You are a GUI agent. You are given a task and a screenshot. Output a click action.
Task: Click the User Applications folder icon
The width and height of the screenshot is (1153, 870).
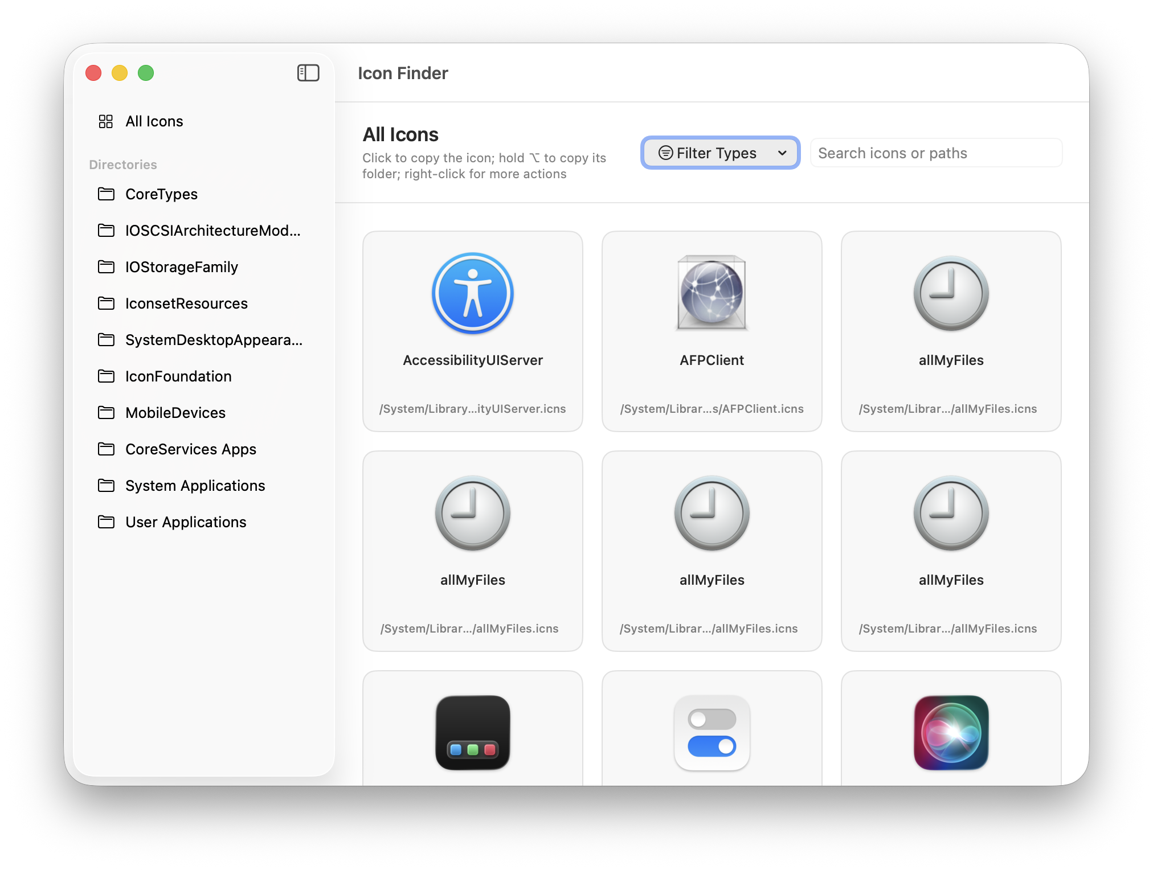106,522
